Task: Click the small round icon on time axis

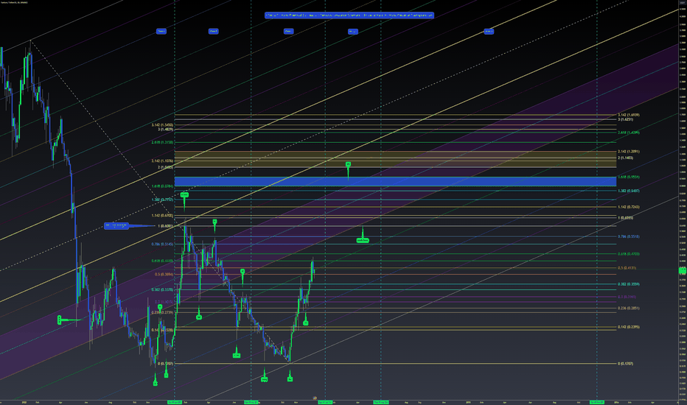Action: (x=315, y=398)
